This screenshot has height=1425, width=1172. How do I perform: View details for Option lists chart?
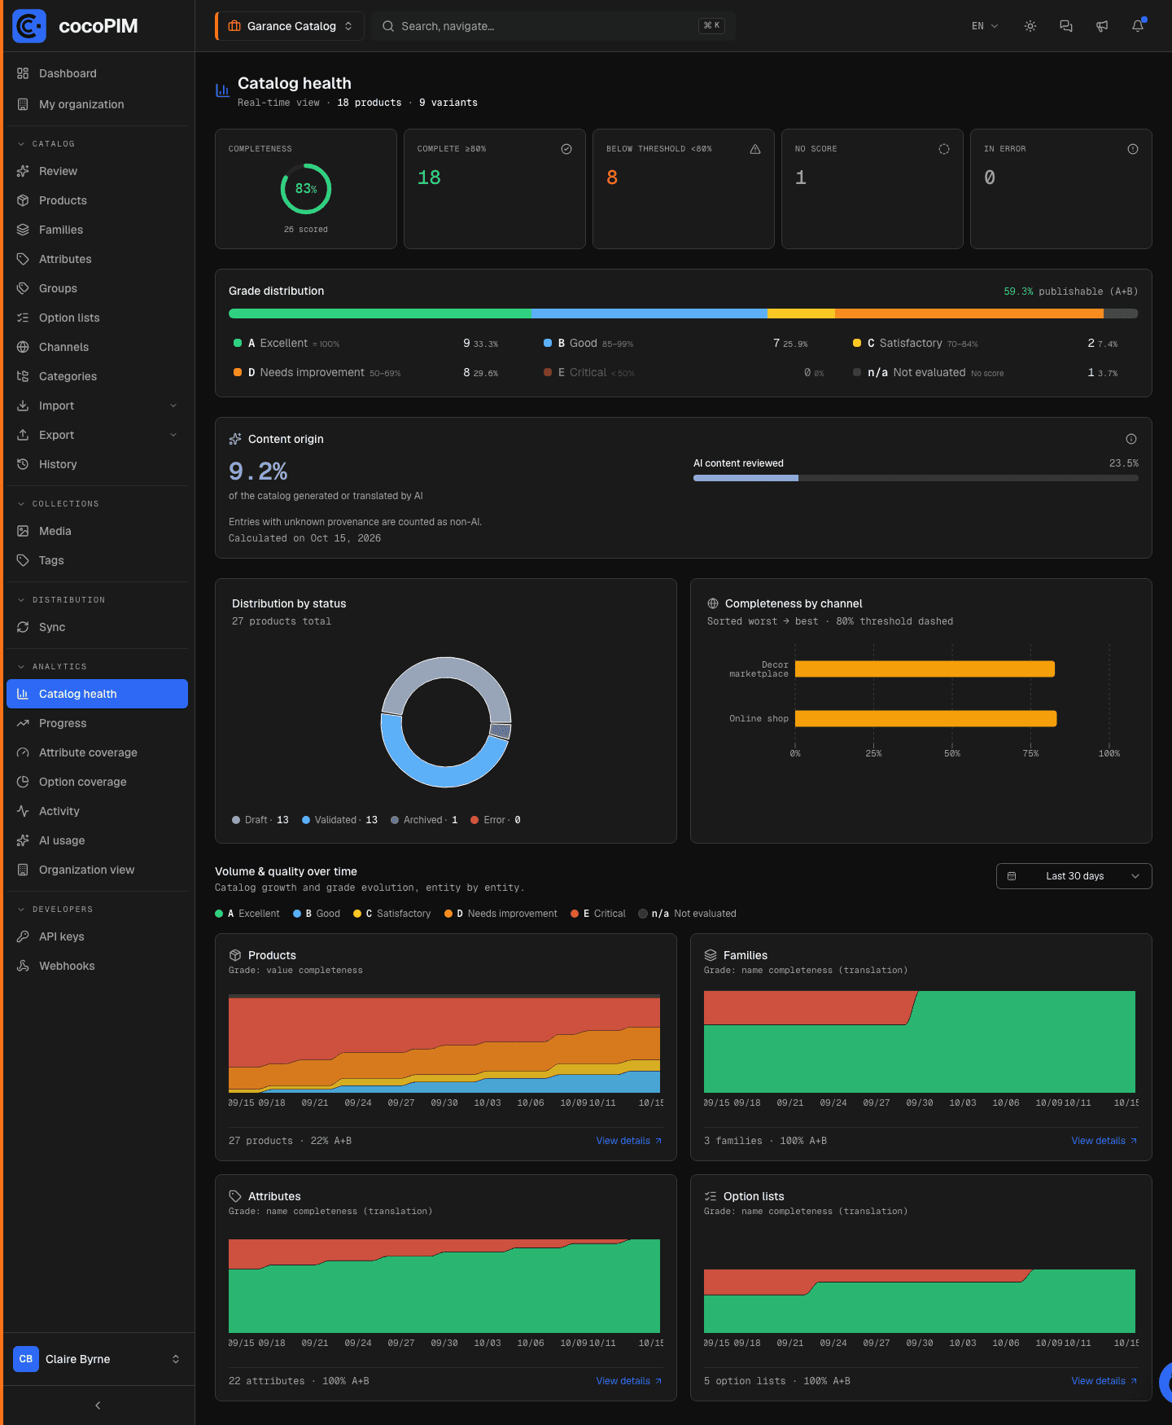coord(1104,1381)
